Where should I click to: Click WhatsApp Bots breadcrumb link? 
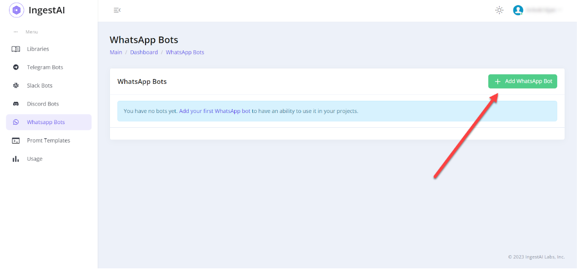tap(185, 53)
